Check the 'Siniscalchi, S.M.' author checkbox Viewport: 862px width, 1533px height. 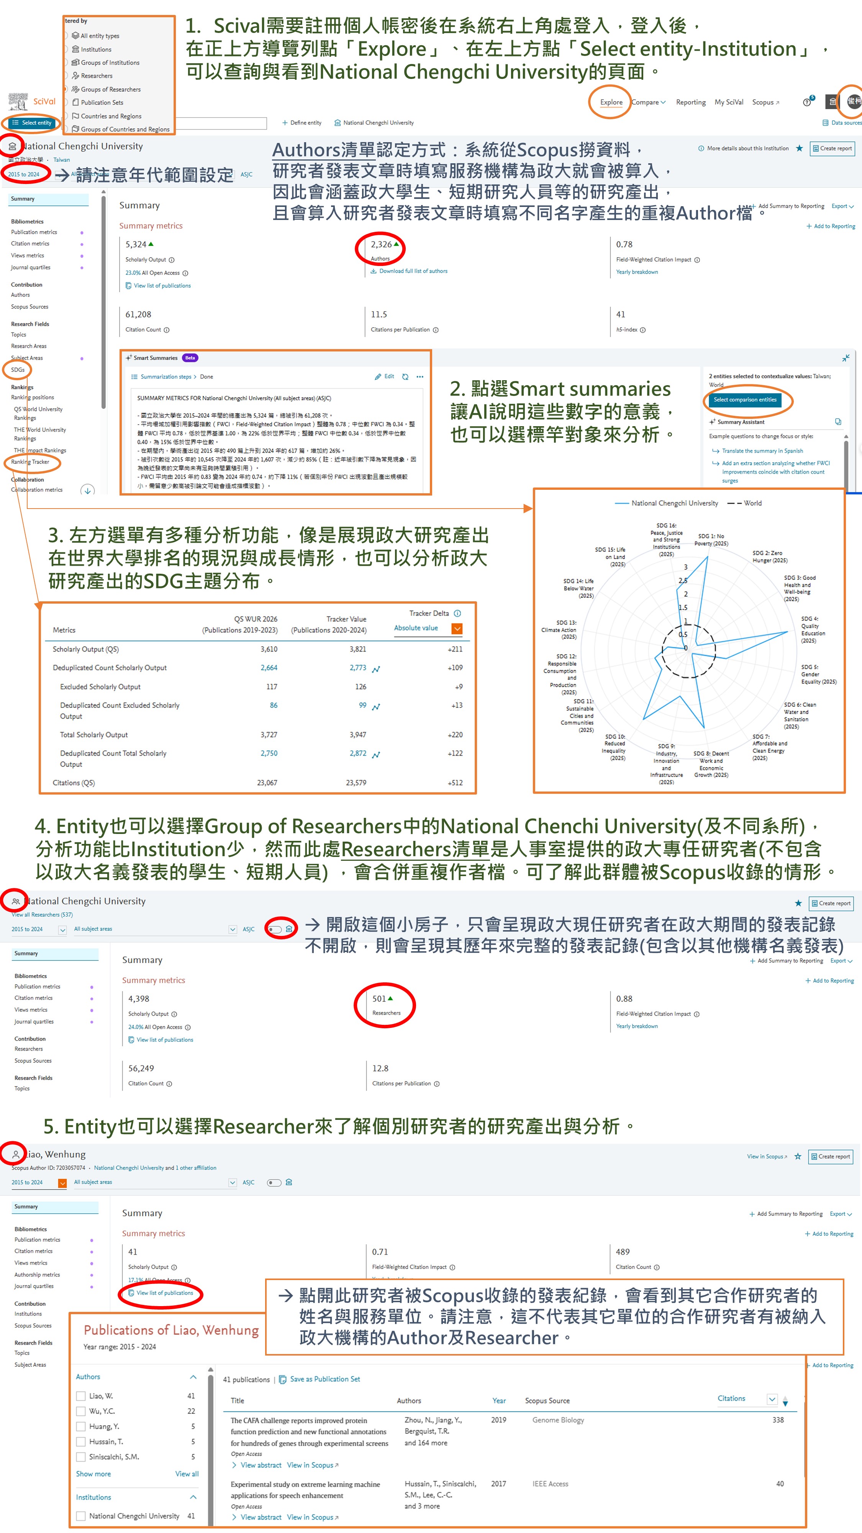pos(81,1457)
